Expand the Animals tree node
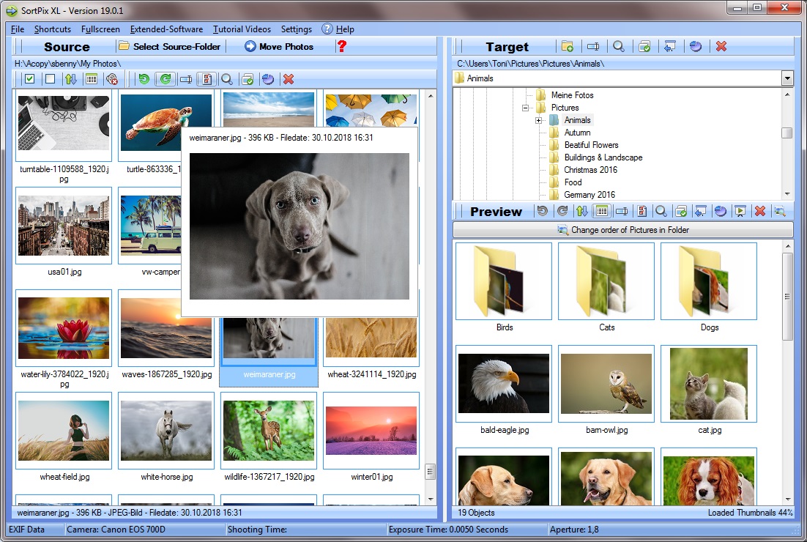This screenshot has height=542, width=807. [x=539, y=120]
